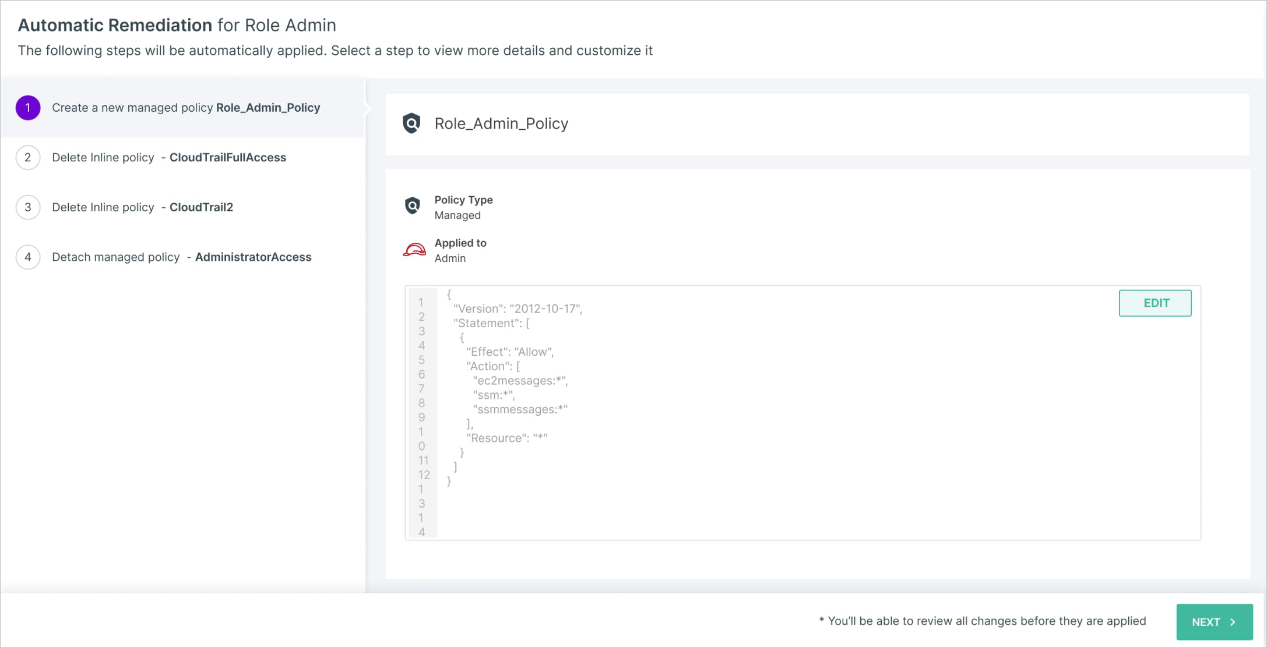The image size is (1267, 648).
Task: Click the red hard hat role icon
Action: pos(414,250)
